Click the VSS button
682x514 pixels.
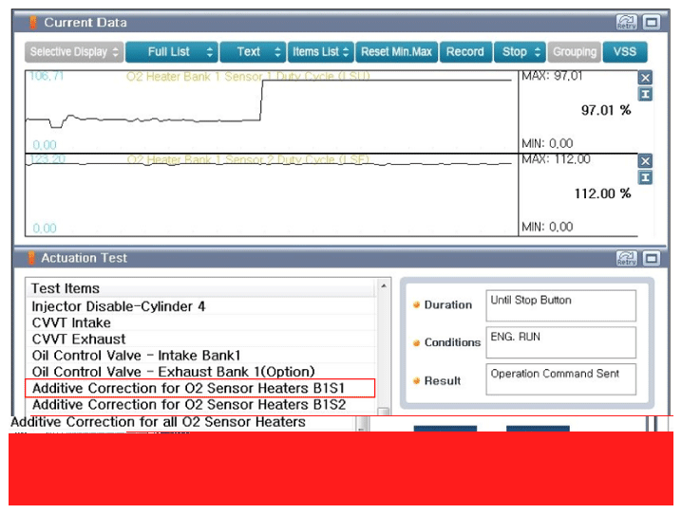[625, 52]
